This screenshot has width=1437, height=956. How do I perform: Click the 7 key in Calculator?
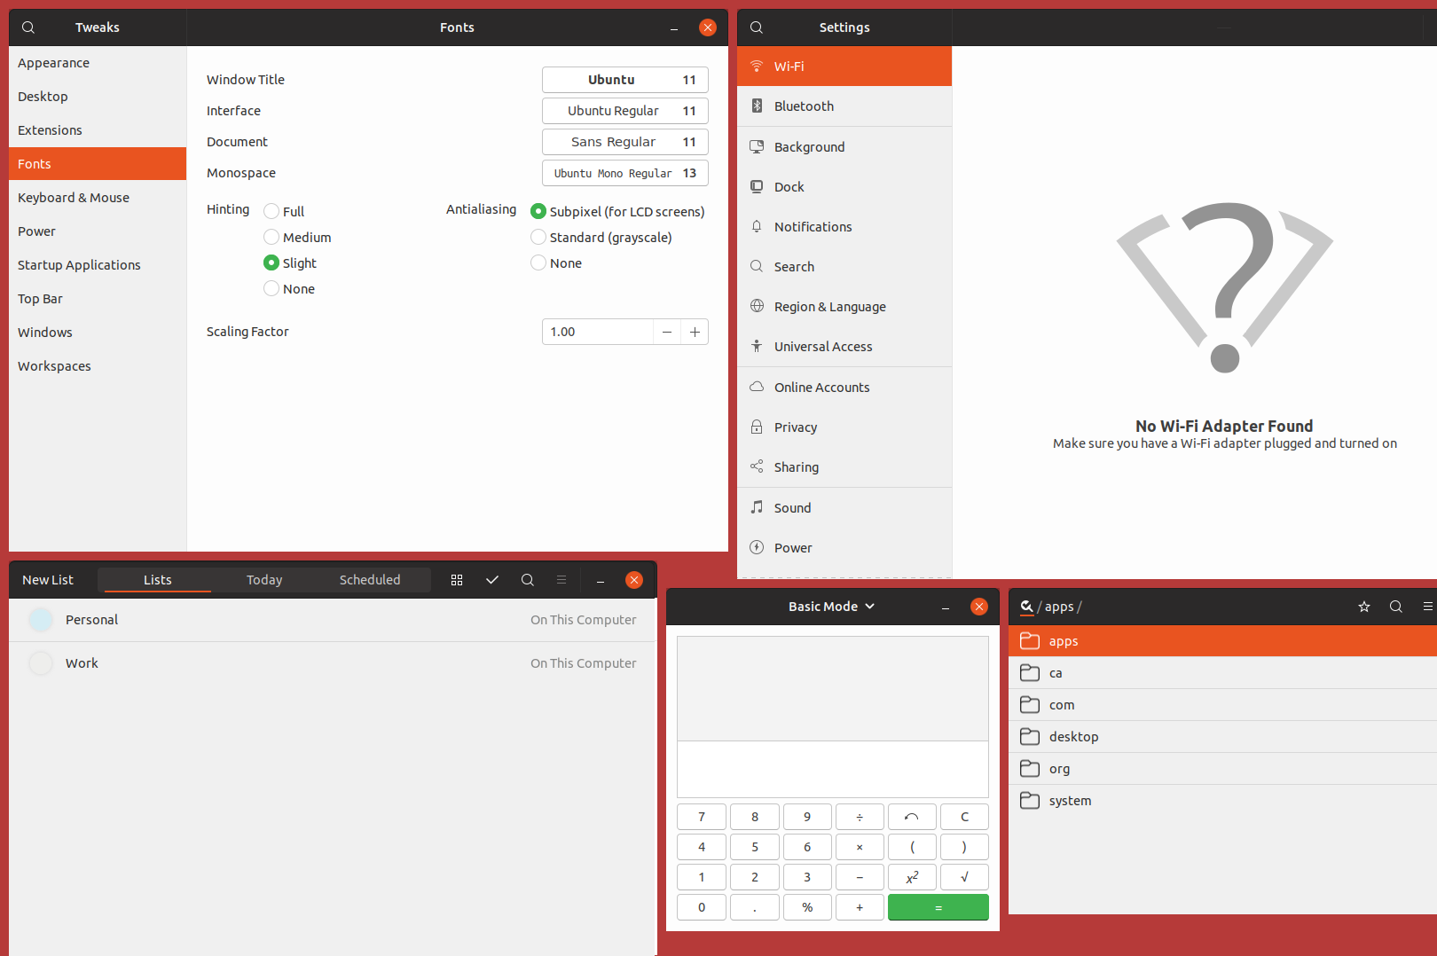coord(702,817)
